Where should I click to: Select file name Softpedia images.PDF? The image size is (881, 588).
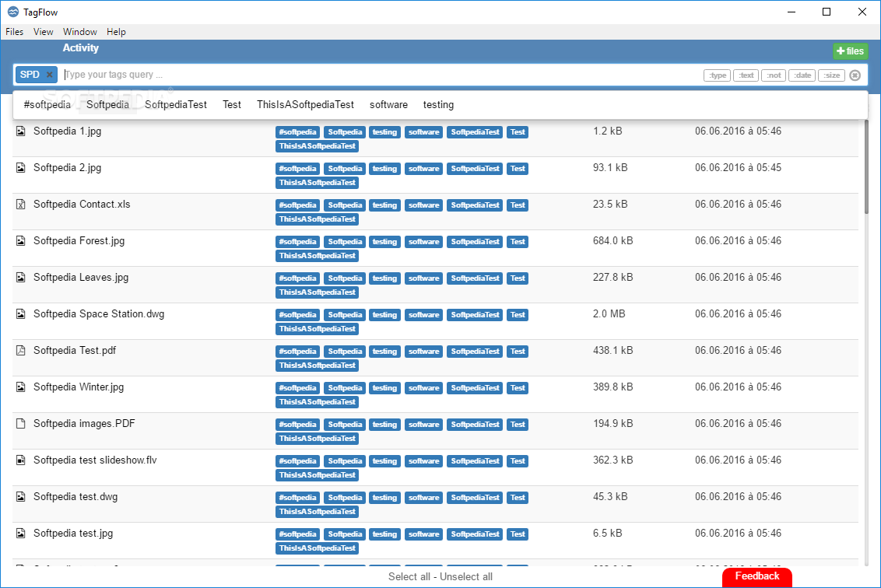(x=84, y=423)
